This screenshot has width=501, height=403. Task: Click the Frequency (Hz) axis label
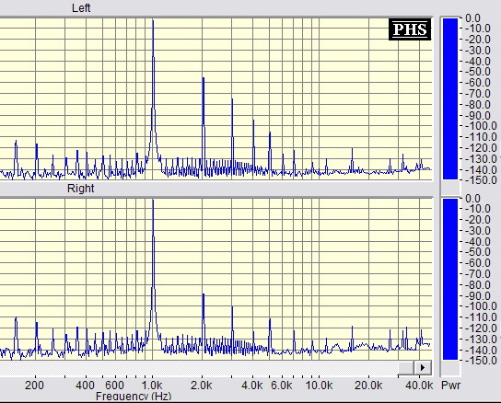pos(134,397)
